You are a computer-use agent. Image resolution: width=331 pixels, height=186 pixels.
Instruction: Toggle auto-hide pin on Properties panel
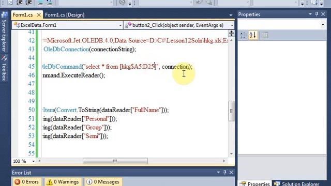pos(317,14)
